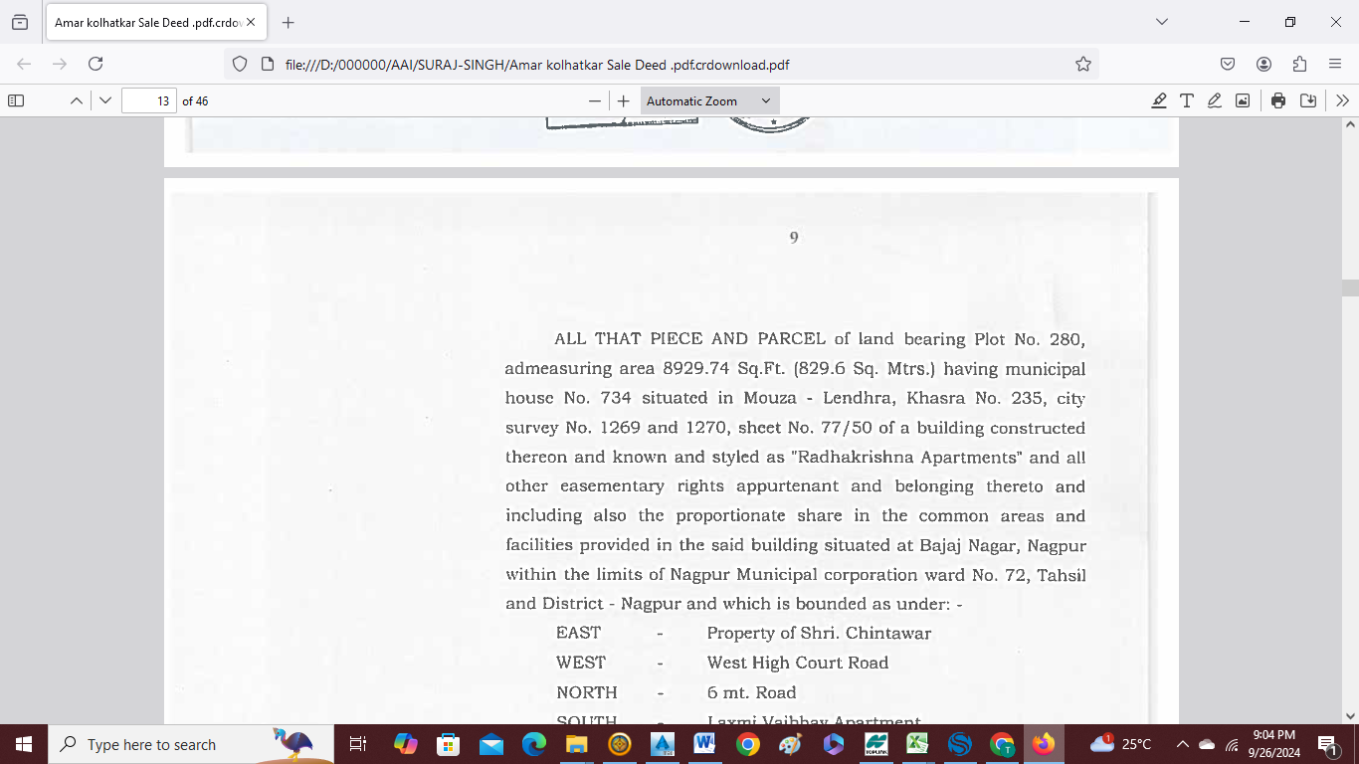The height and width of the screenshot is (764, 1359).
Task: Open the Windows Start menu
Action: coord(24,744)
